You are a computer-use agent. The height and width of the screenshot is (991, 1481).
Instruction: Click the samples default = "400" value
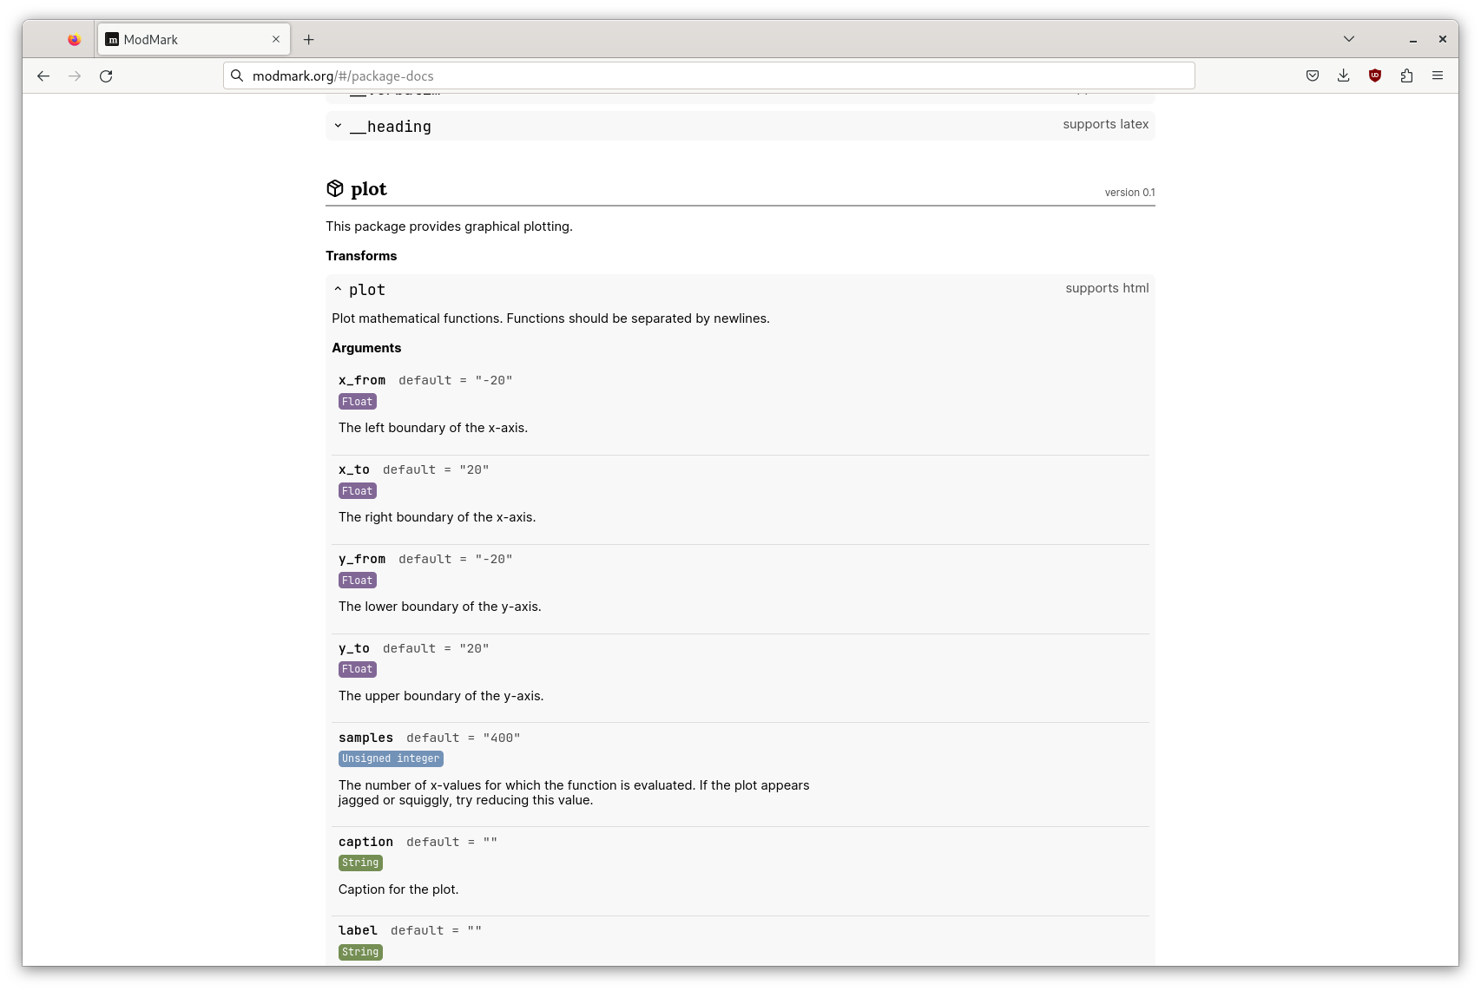click(x=464, y=738)
